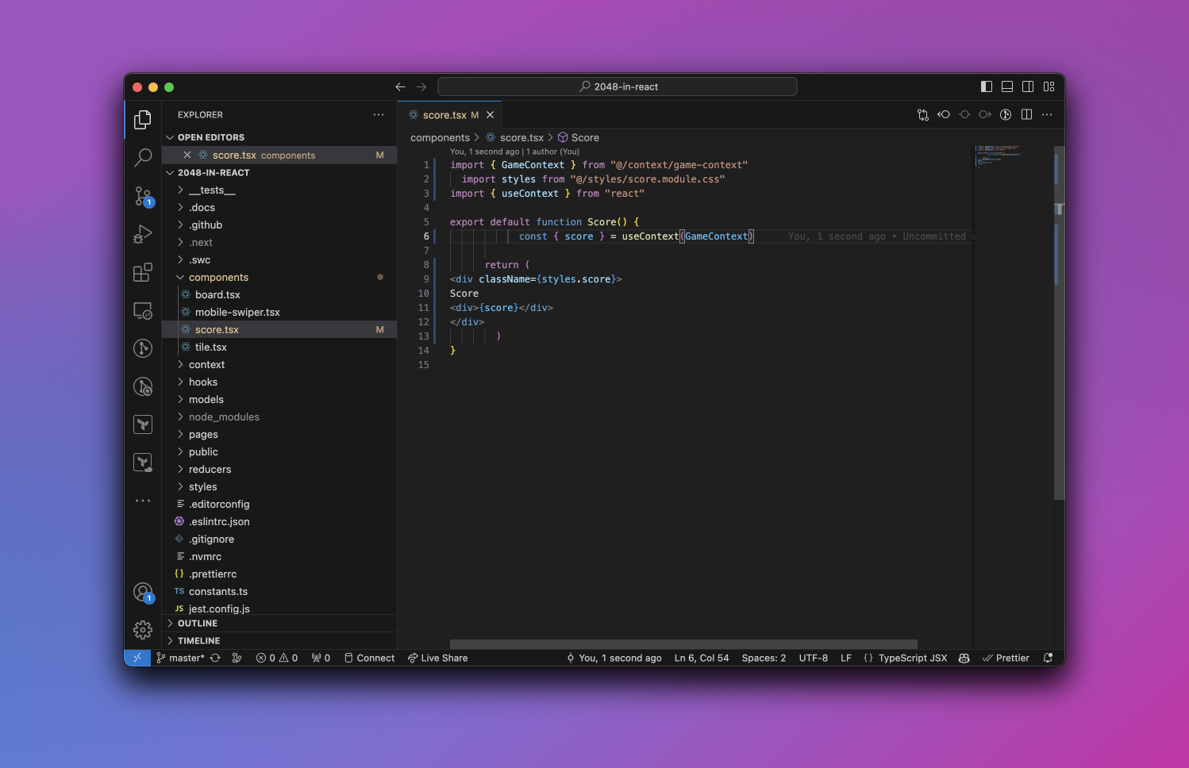Expand the reducers folder
The image size is (1189, 768).
pos(280,470)
